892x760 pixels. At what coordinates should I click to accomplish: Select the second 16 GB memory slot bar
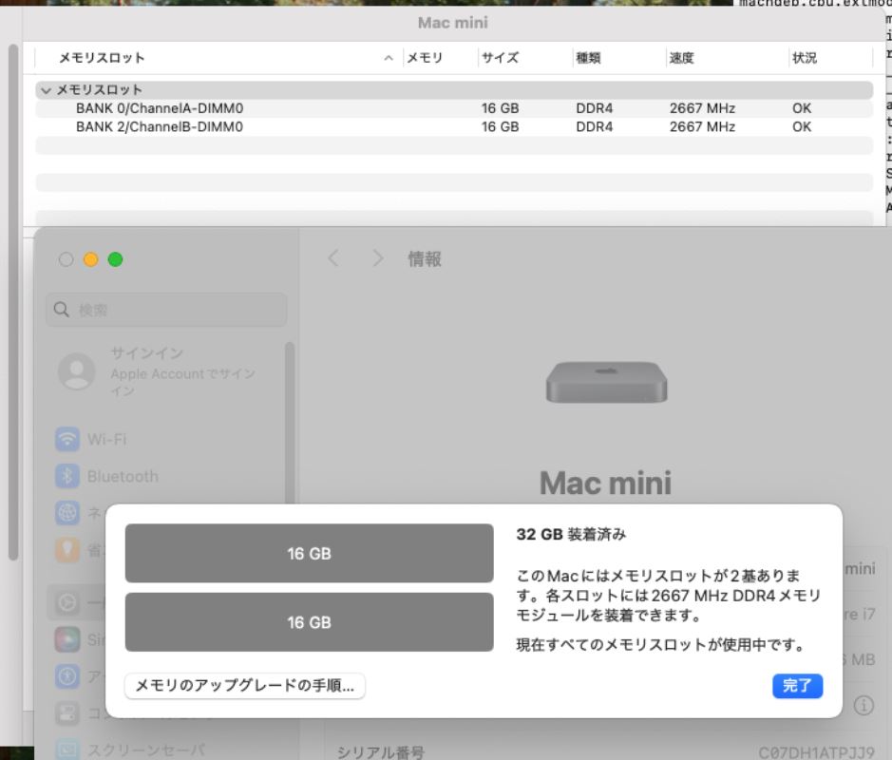[x=309, y=621]
